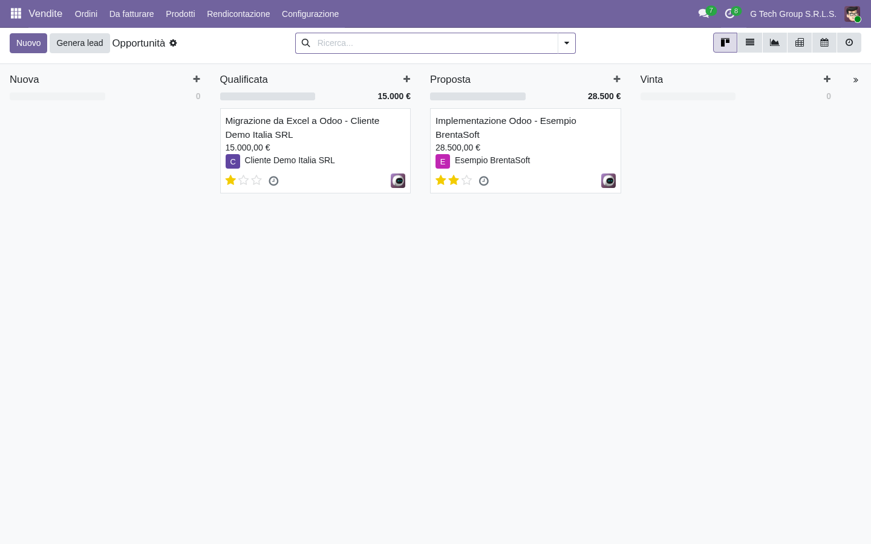Open the search options dropdown arrow
The width and height of the screenshot is (871, 544).
tap(567, 43)
